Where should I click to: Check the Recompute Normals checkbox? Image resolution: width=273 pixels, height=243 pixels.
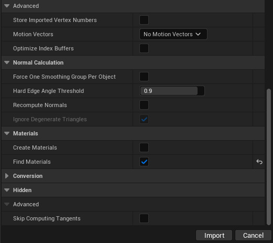click(144, 105)
